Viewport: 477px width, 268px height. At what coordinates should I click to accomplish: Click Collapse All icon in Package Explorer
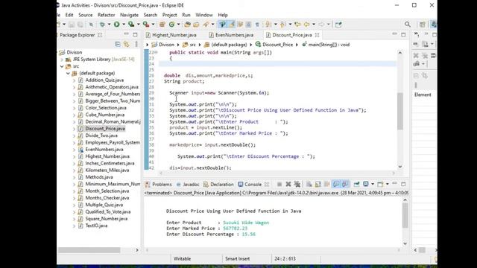pyautogui.click(x=118, y=45)
